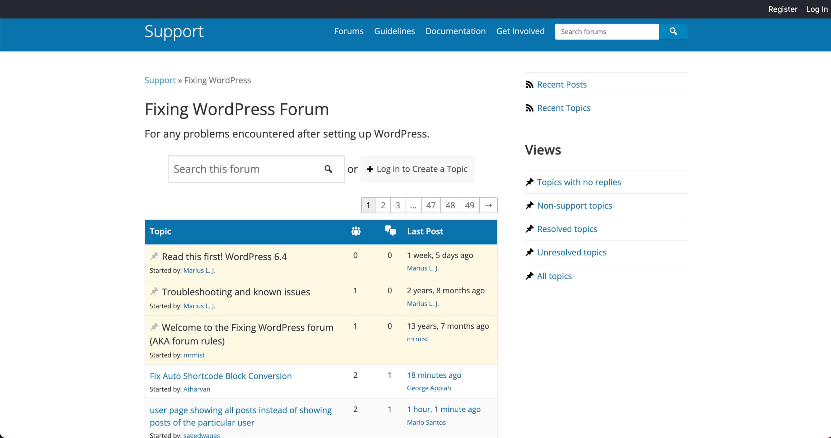The image size is (831, 438).
Task: Open user page showing all posts topic
Action: 241,416
